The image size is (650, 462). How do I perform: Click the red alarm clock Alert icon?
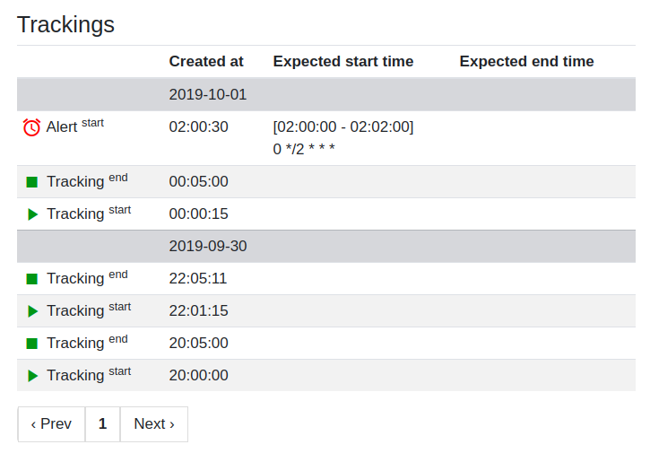click(x=31, y=127)
